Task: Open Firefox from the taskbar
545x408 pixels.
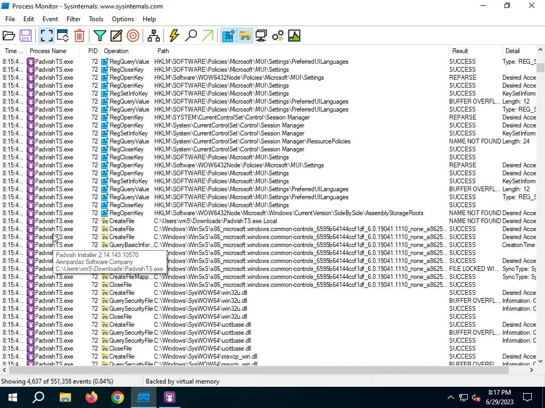Action: (x=92, y=397)
